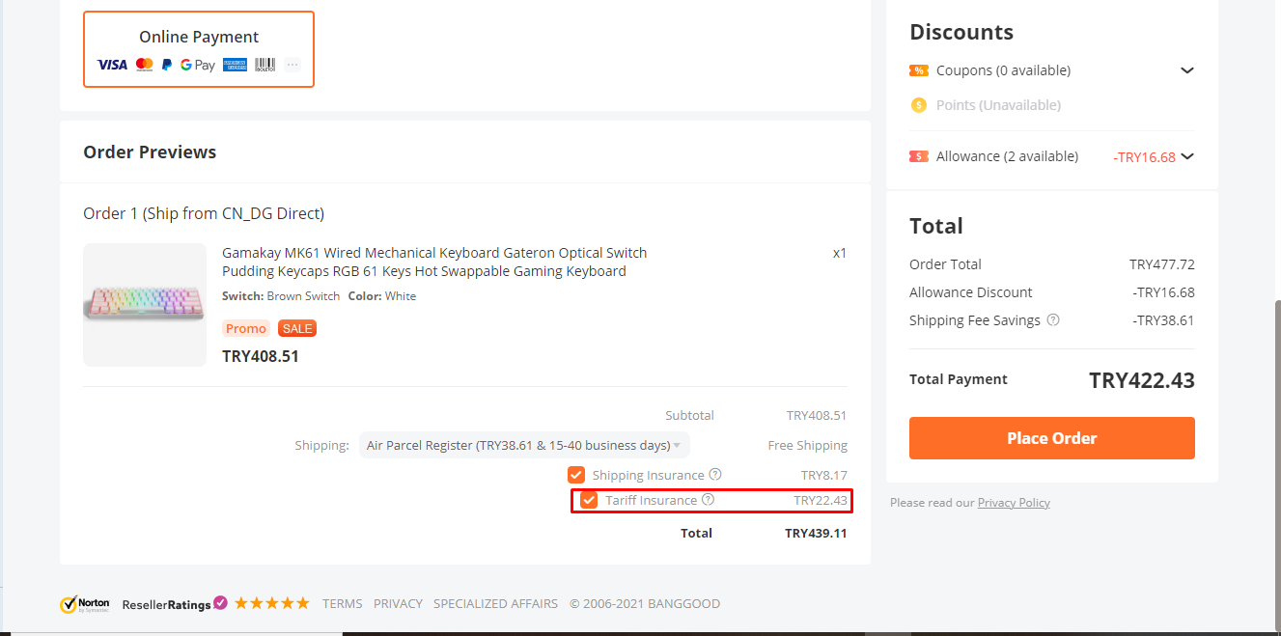Click the more payment methods ellipsis icon
1281x636 pixels.
(x=292, y=65)
